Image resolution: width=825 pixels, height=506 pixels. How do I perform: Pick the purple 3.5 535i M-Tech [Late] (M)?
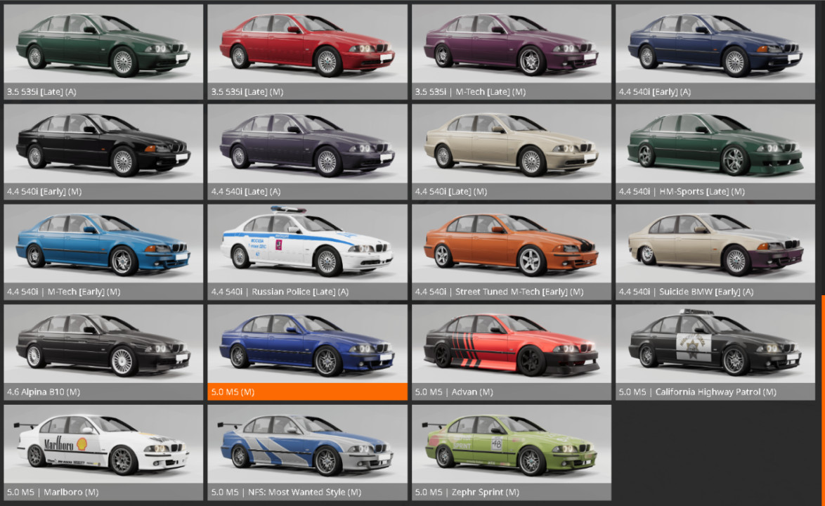(512, 51)
